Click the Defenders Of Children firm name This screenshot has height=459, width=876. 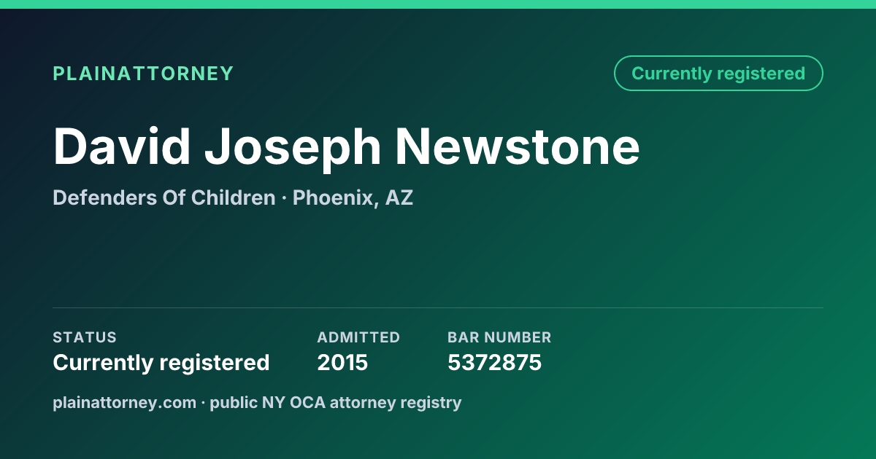[164, 197]
